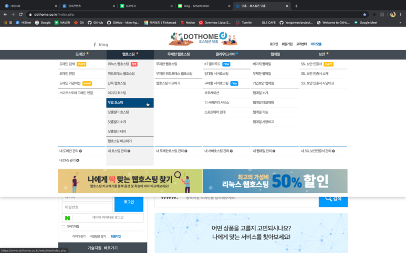This screenshot has width=406, height=253.
Task: Open 내 DNS 관리 gear link
Action: 69,161
